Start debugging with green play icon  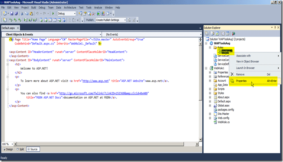click(53, 14)
